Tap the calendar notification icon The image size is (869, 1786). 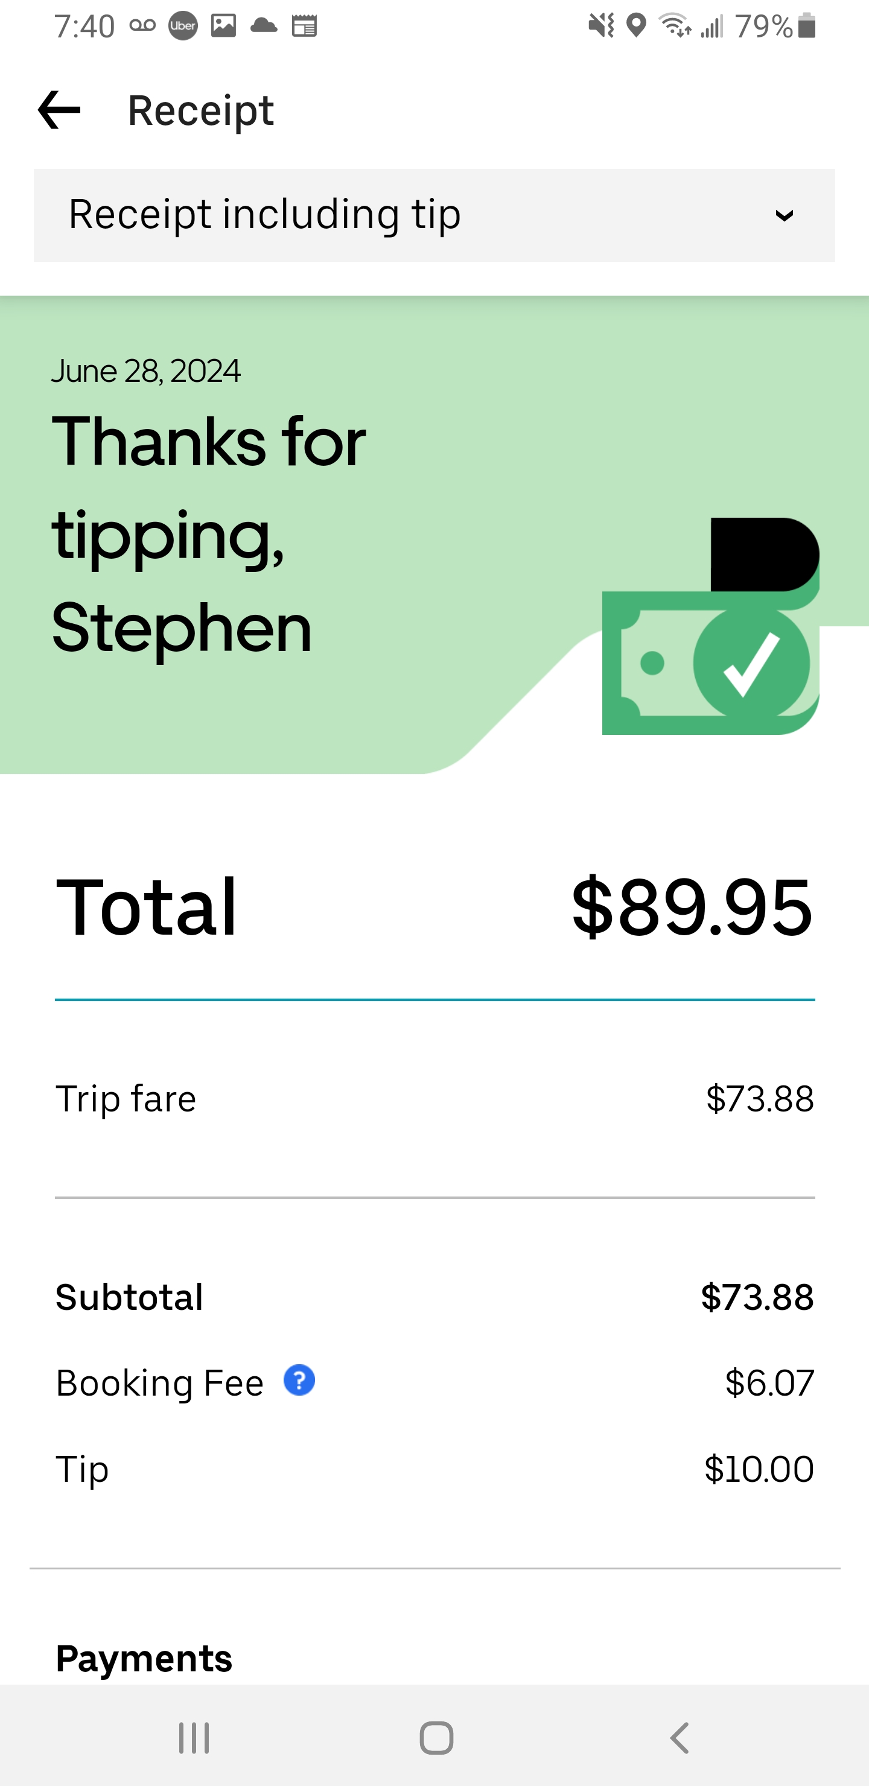[x=304, y=27]
